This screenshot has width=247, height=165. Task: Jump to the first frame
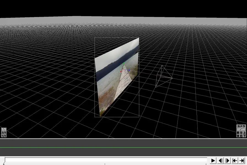[235, 161]
